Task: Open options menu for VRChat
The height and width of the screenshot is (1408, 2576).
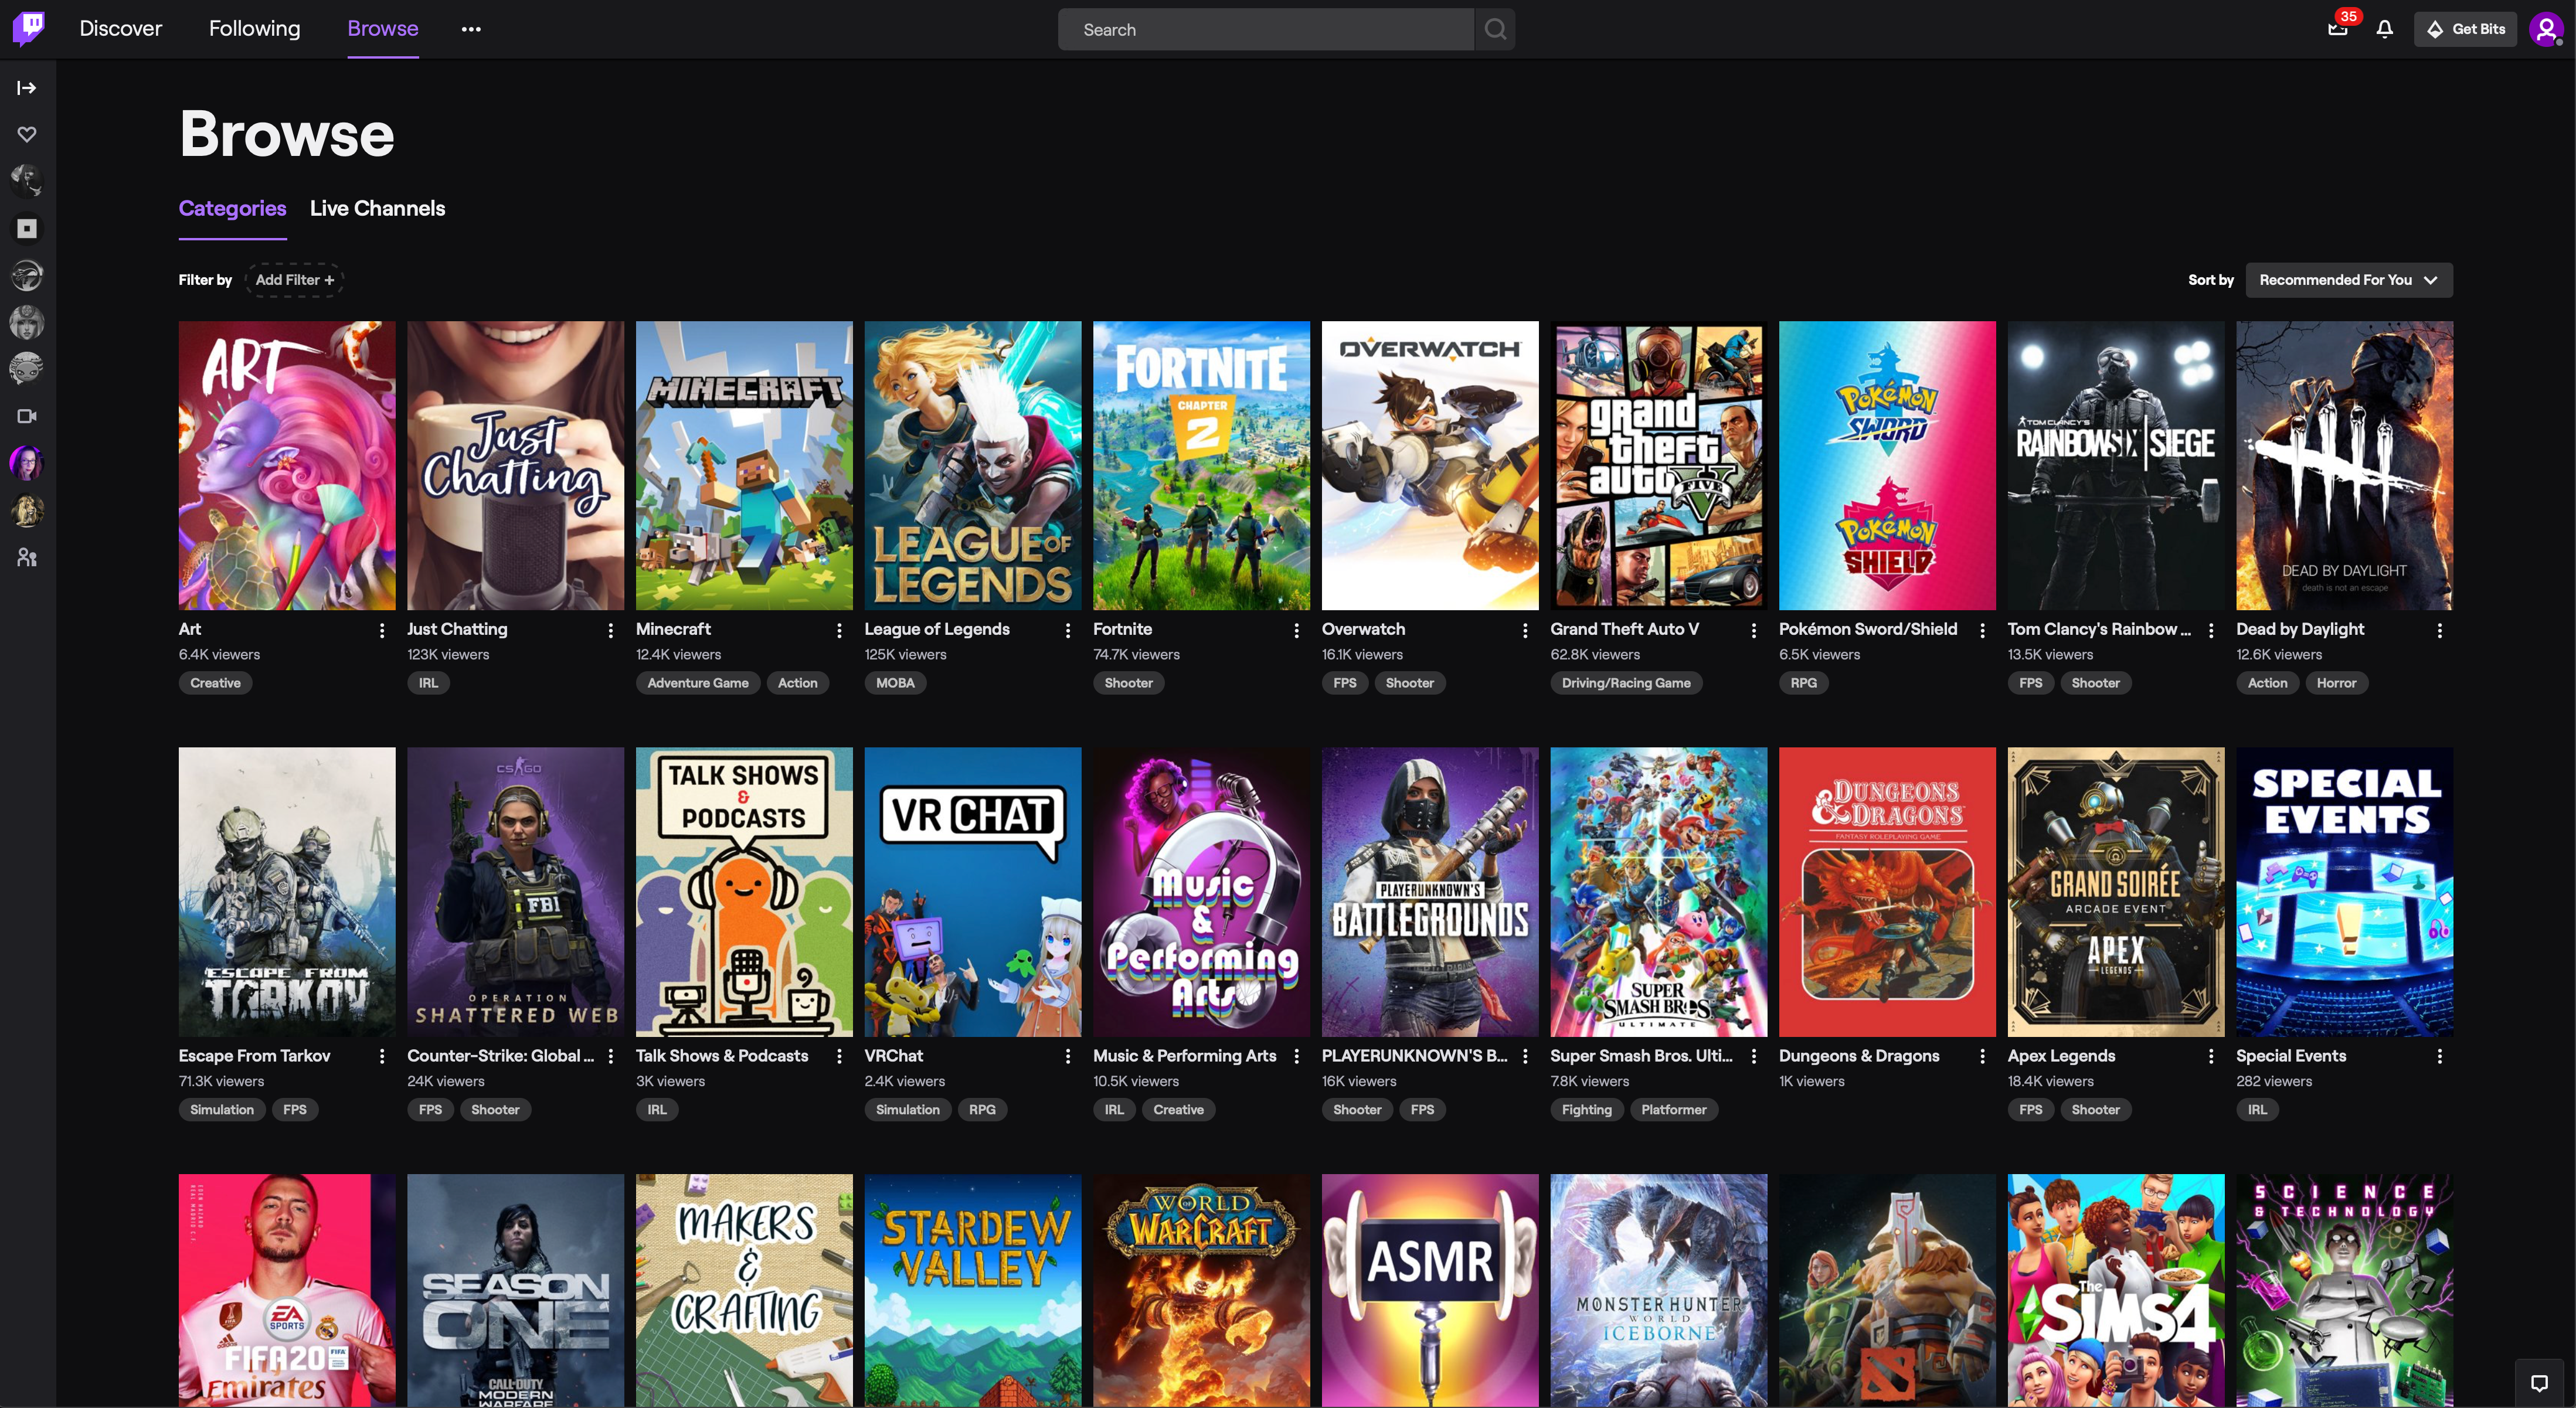Action: click(1068, 1056)
